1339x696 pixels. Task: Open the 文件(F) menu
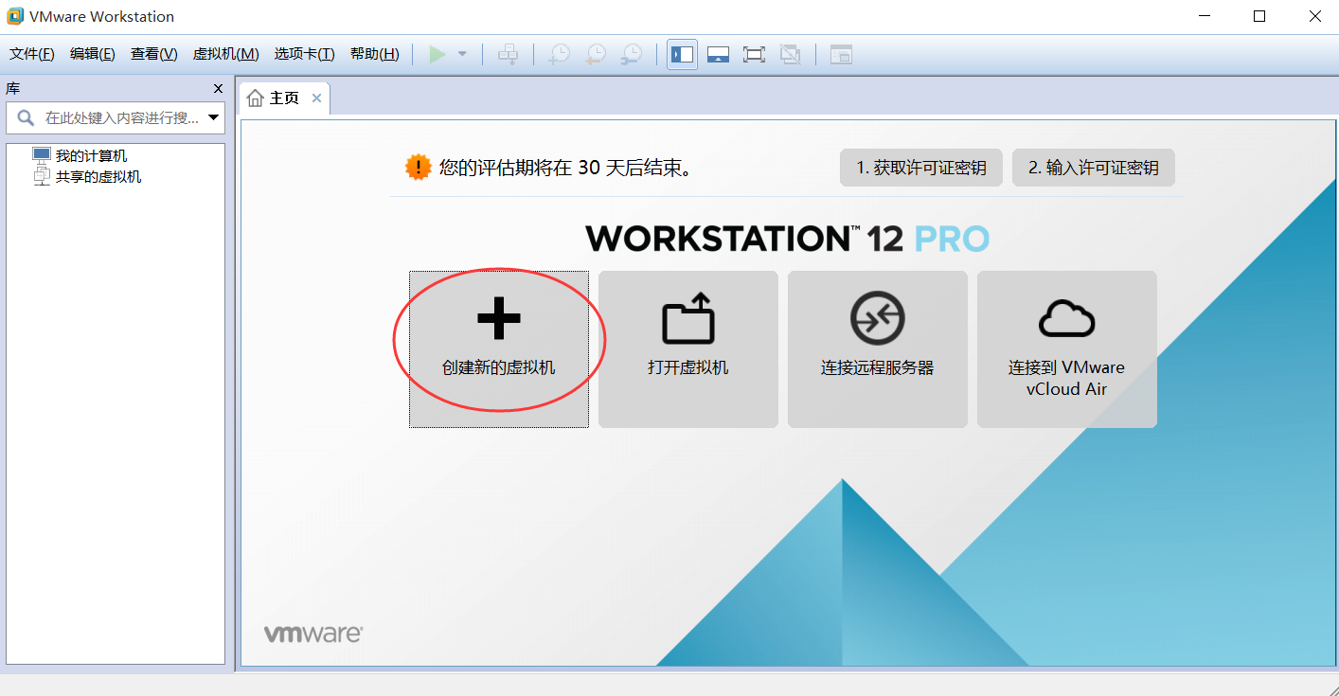pos(32,54)
